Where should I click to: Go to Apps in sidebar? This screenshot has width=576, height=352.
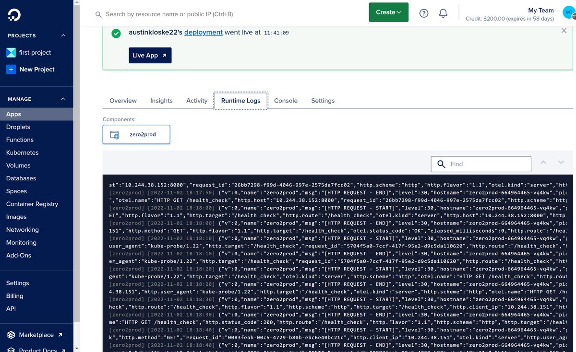point(36,114)
